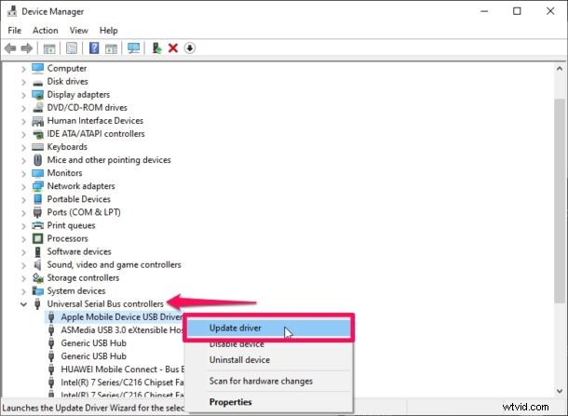Open the Help menu
Viewport: 568px width, 416px height.
click(x=109, y=31)
